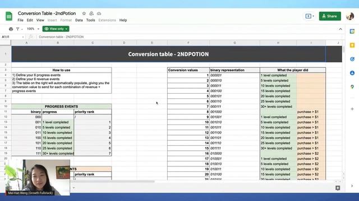Click the formula bar text field
Image resolution: width=359 pixels, height=201 pixels.
[190, 37]
